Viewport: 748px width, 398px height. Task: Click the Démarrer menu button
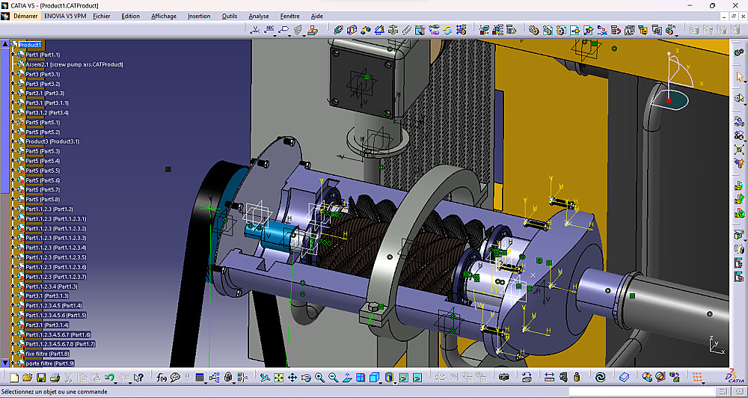pyautogui.click(x=25, y=16)
